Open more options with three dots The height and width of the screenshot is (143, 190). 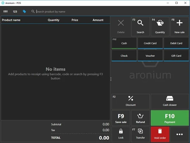tap(179, 134)
